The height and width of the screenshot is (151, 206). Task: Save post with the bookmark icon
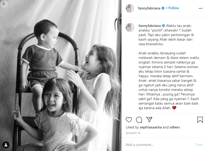pos(200,120)
